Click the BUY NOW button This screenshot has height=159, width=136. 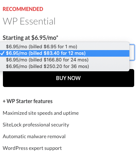click(69, 78)
